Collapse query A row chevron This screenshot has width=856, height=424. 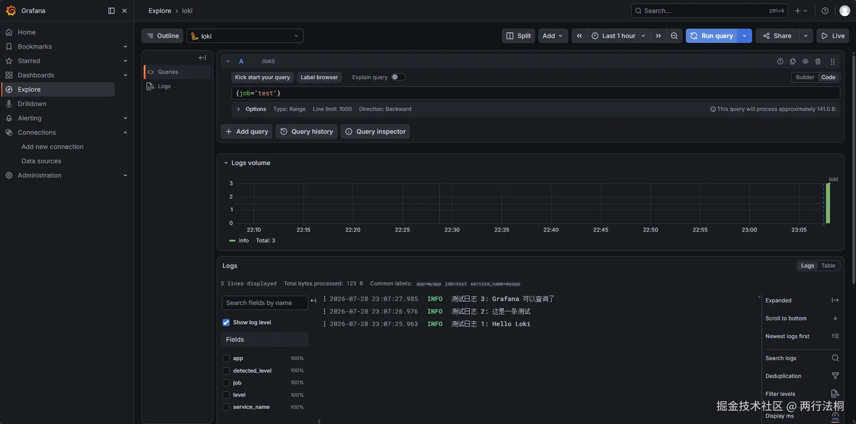point(228,61)
